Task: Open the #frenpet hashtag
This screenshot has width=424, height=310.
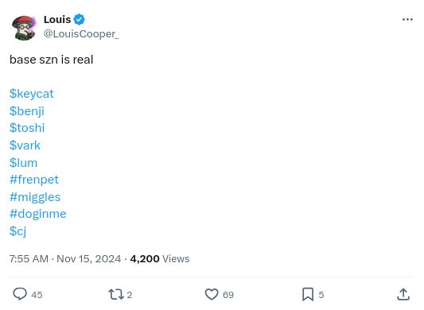Action: pos(34,180)
